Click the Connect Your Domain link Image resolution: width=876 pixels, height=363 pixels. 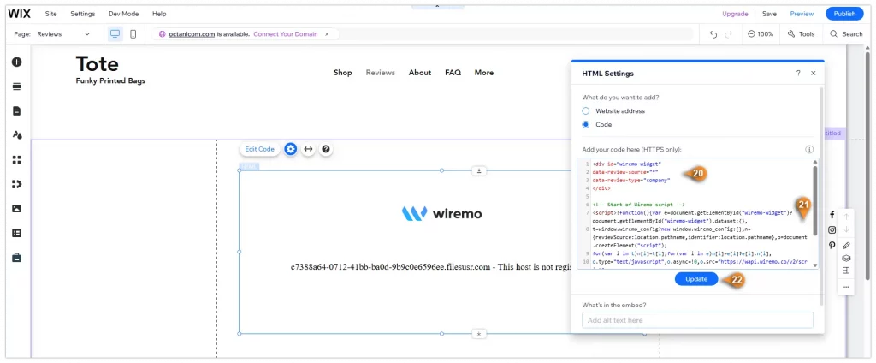(286, 34)
